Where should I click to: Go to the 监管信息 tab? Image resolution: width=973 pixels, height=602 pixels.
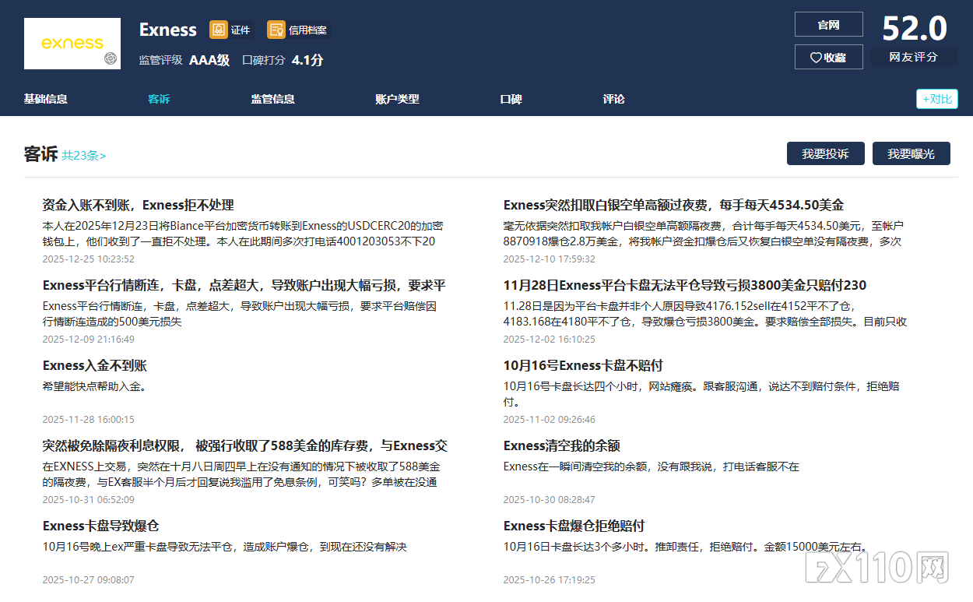pyautogui.click(x=272, y=99)
